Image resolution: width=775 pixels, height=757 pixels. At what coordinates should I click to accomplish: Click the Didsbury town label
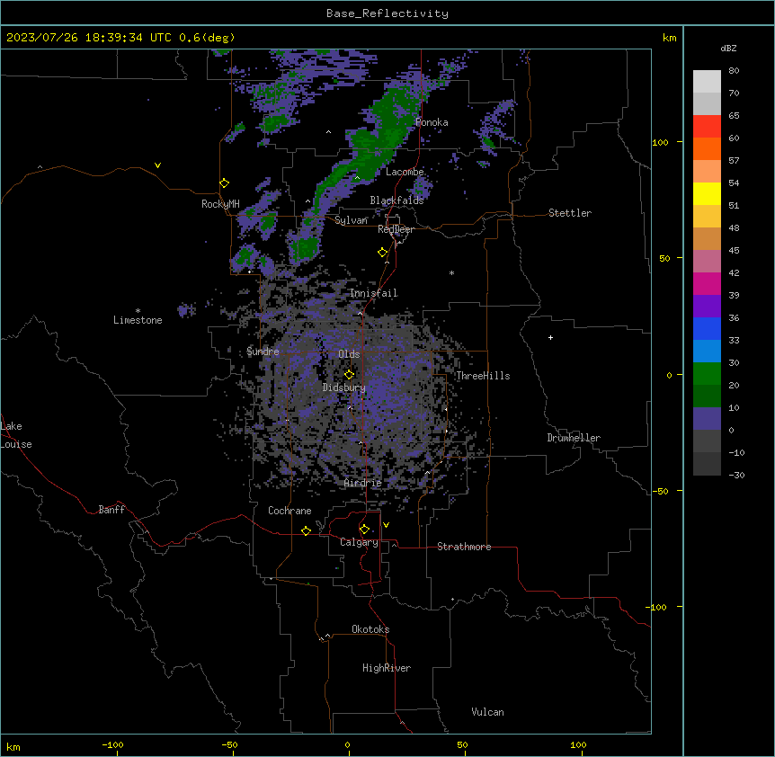click(x=344, y=387)
